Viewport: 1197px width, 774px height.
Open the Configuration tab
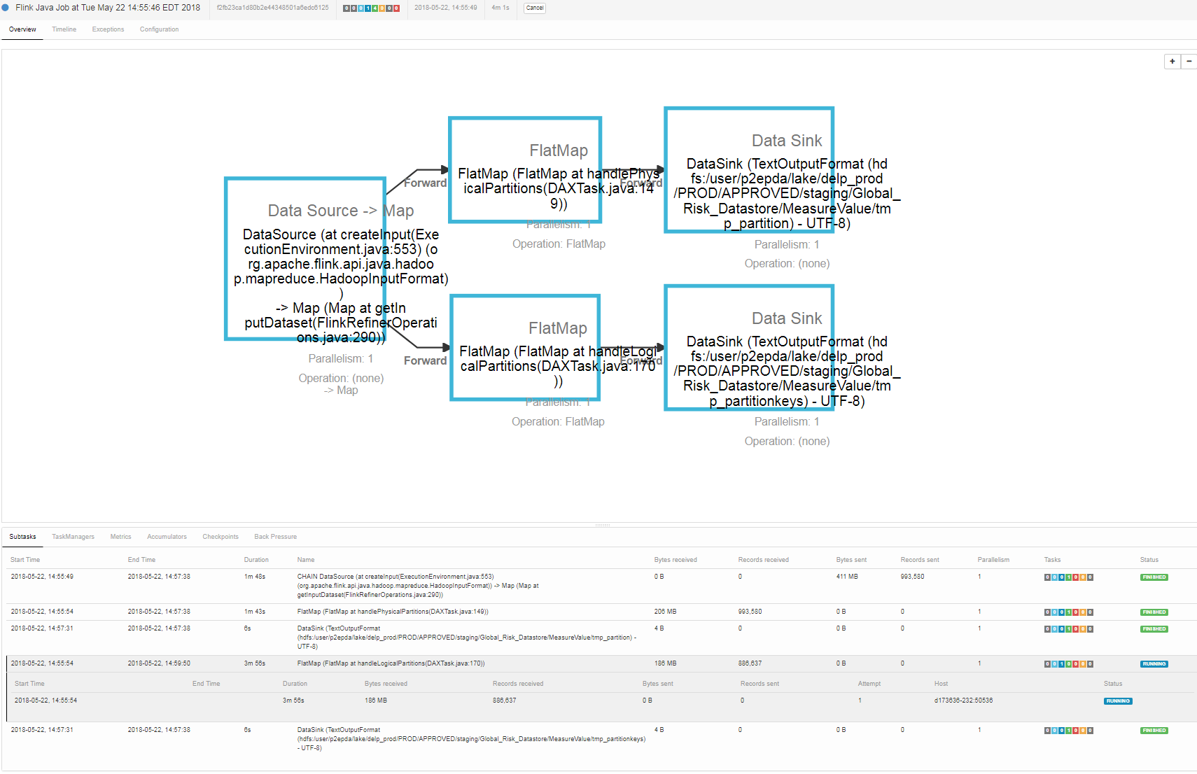[159, 29]
